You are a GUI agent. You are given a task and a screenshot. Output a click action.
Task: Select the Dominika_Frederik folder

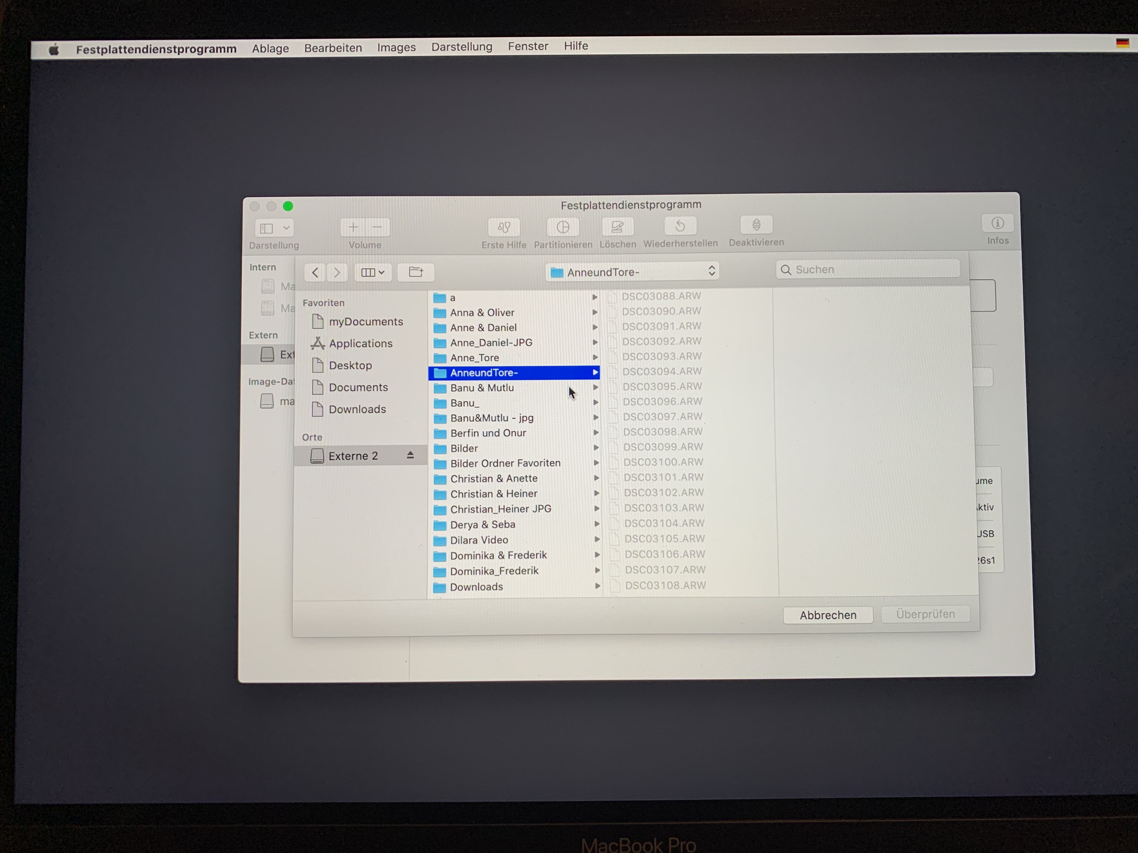(x=514, y=571)
